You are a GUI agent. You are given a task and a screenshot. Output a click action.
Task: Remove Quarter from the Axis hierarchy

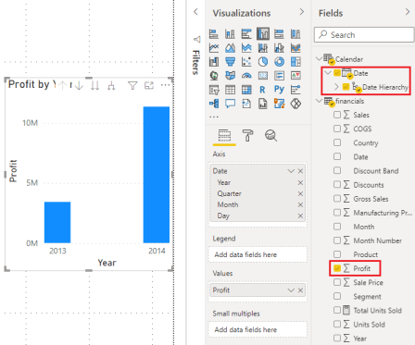point(300,193)
